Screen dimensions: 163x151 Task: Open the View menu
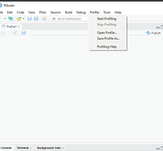pyautogui.click(x=32, y=12)
